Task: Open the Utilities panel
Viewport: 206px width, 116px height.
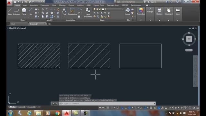Action: [x=159, y=14]
